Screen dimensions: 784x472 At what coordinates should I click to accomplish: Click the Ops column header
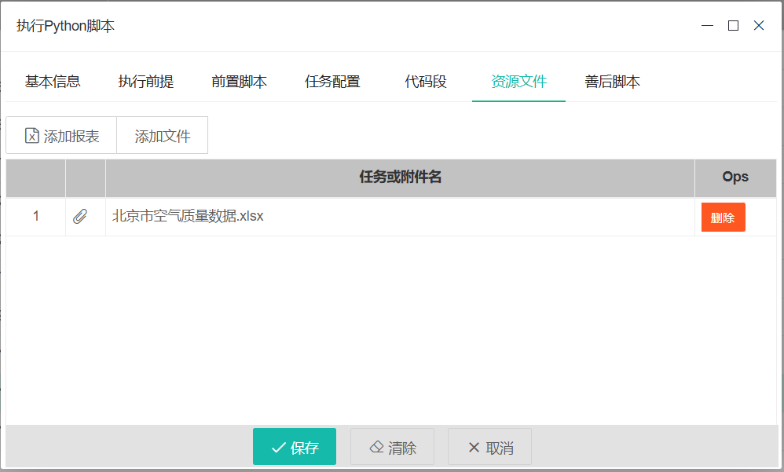(735, 177)
